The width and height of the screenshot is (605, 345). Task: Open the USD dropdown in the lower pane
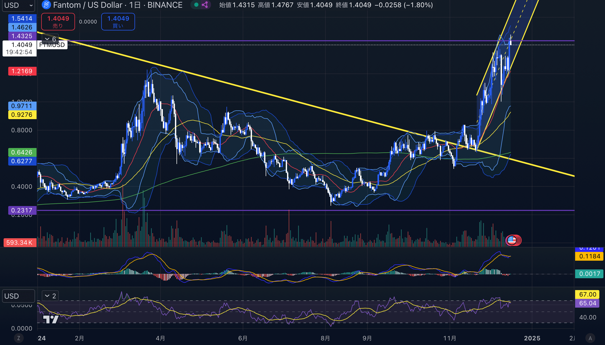[19, 296]
